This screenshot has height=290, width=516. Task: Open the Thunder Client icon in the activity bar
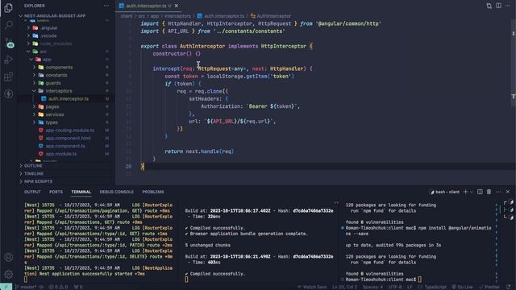pos(9,94)
